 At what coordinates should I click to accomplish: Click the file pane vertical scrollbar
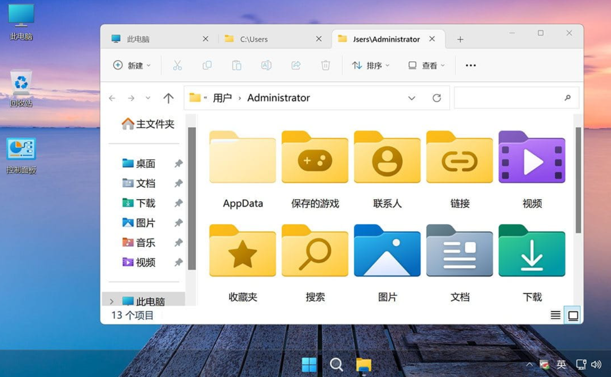[578, 180]
